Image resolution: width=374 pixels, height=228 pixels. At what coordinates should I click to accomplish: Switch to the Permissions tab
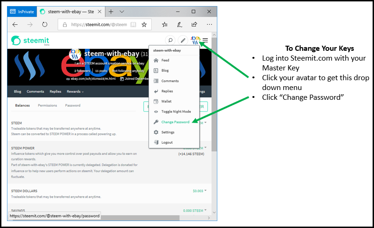point(48,105)
